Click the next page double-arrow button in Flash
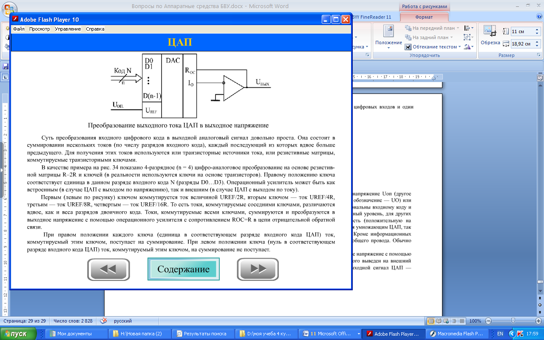Viewport: 544px width, 340px height. tap(258, 269)
